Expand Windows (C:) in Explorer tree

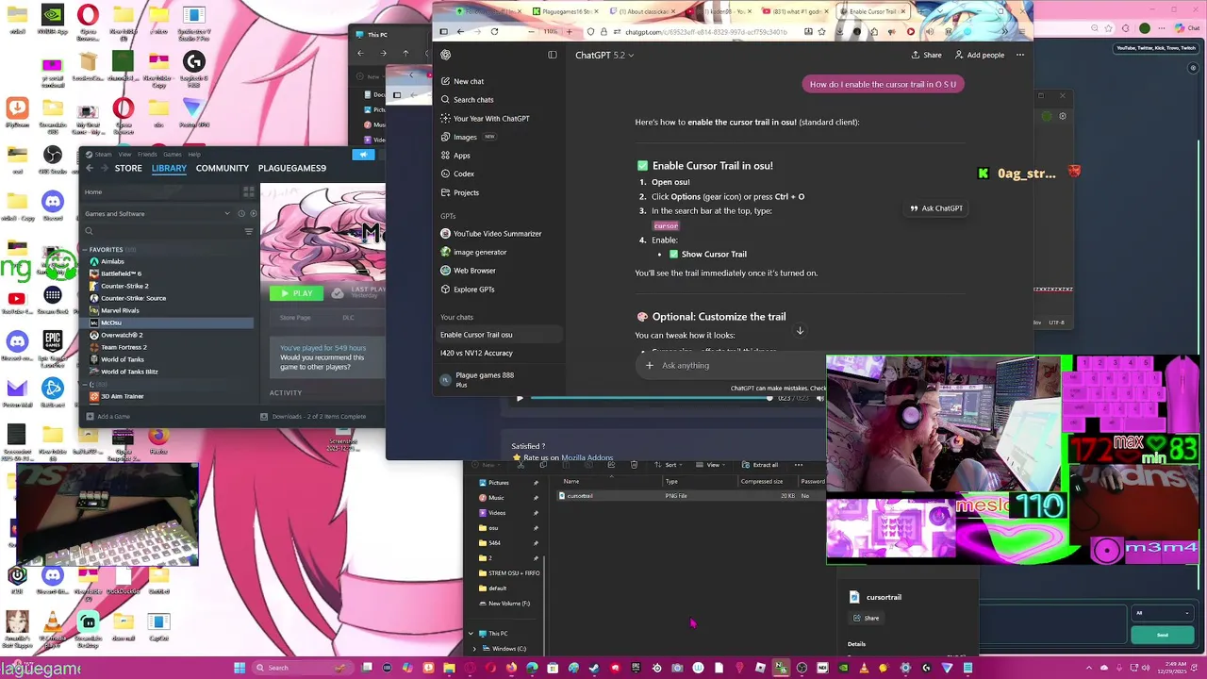tap(474, 649)
